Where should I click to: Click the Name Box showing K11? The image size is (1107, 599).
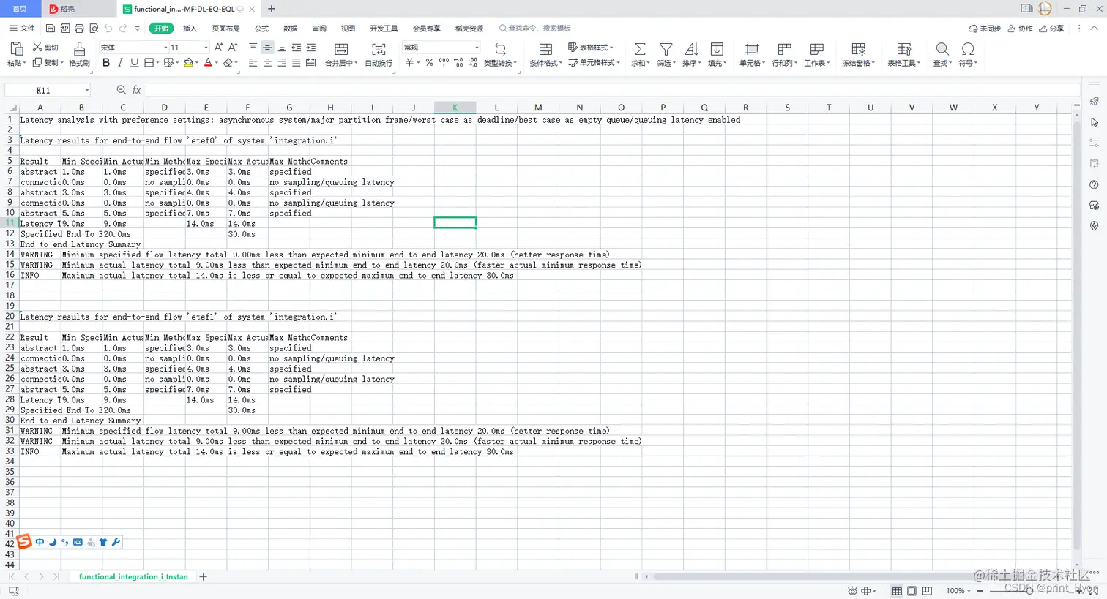(48, 90)
